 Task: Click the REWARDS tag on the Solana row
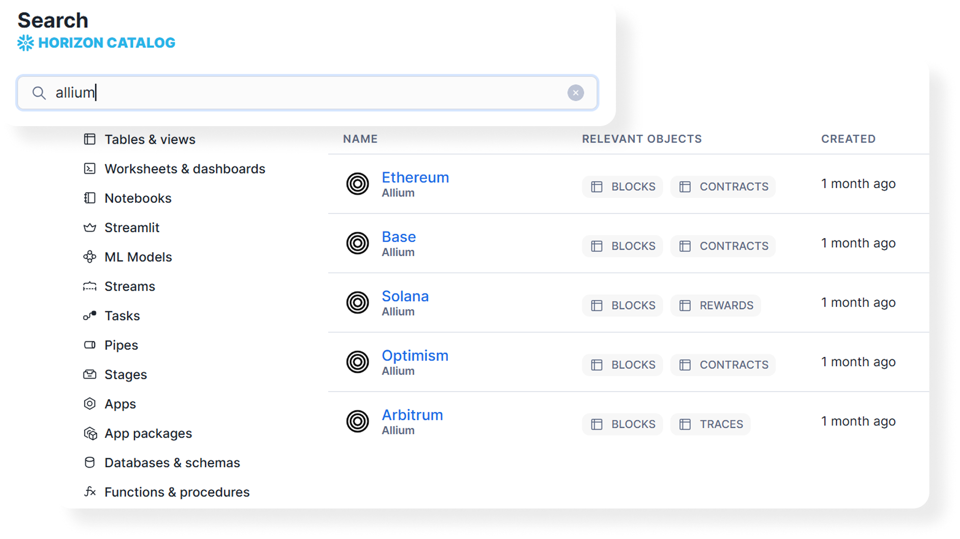(716, 305)
